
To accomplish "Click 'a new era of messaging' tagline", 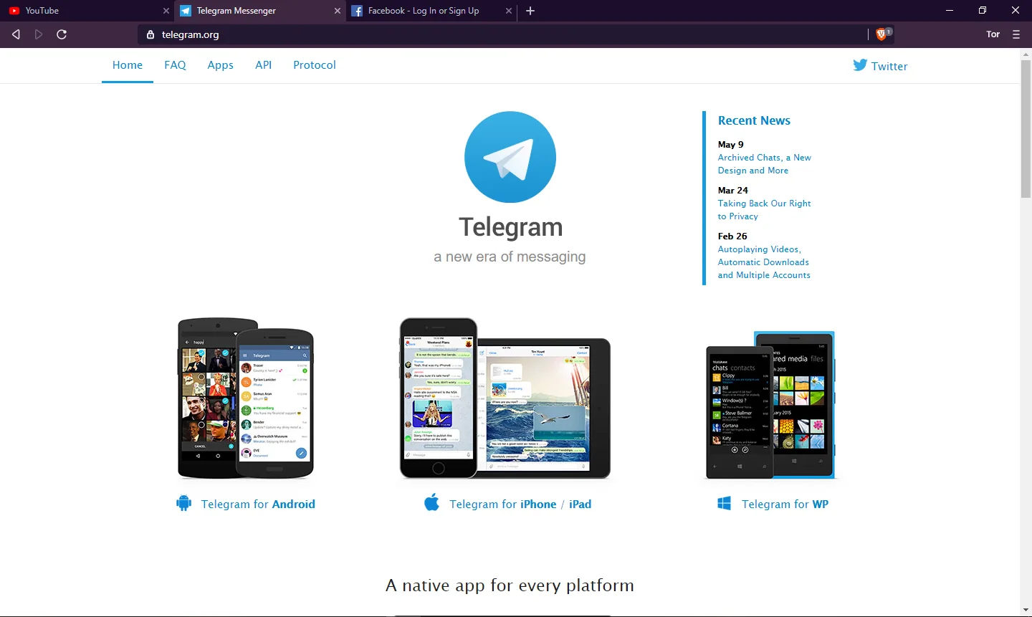I will (510, 257).
